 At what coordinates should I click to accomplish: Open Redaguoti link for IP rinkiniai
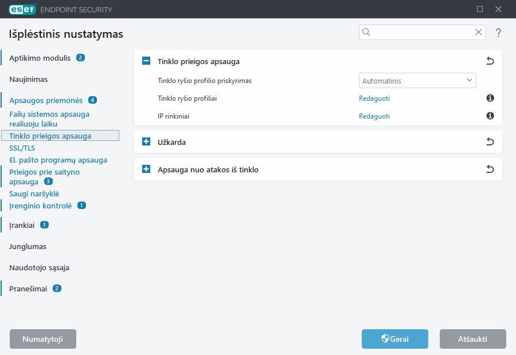pos(374,116)
